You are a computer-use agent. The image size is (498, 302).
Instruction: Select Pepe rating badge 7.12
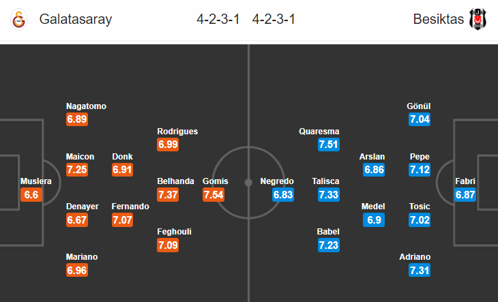[420, 169]
